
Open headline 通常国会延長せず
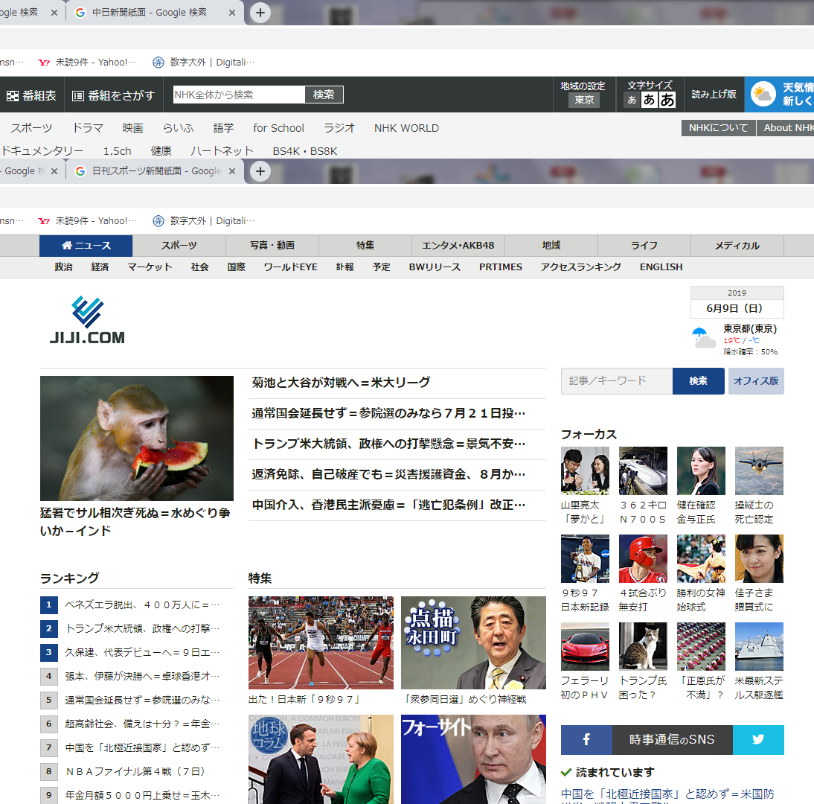(x=389, y=413)
